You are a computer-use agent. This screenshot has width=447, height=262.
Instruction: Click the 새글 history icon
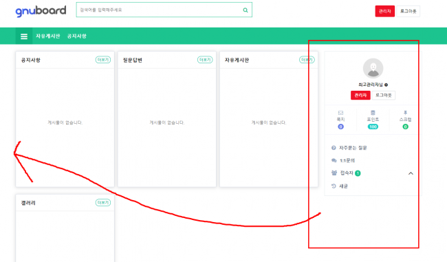pyautogui.click(x=334, y=186)
